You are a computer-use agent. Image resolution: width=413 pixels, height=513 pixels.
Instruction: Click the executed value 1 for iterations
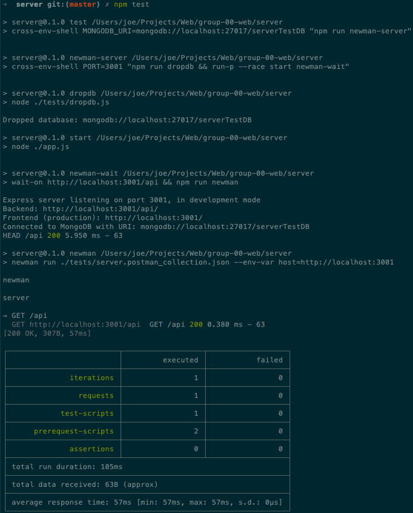coord(196,378)
